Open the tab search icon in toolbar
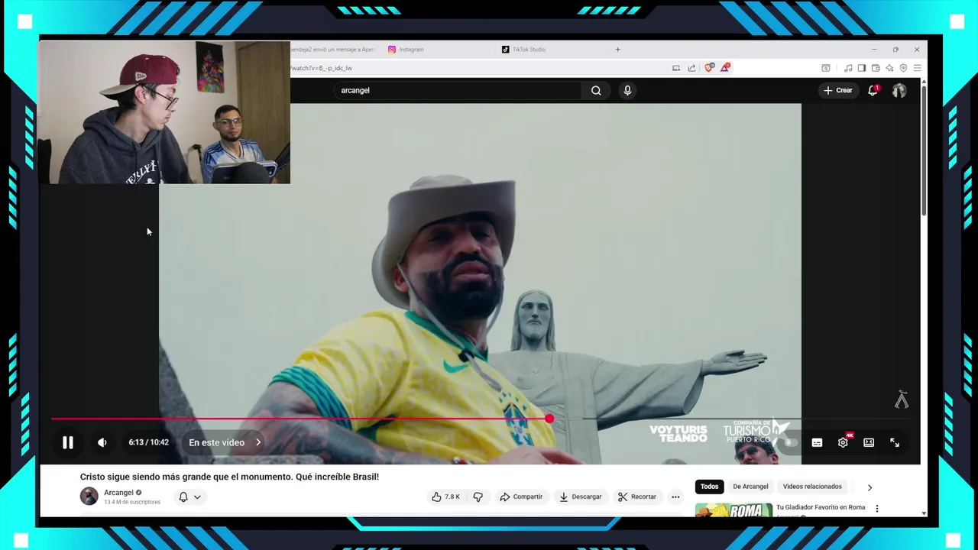 826,68
